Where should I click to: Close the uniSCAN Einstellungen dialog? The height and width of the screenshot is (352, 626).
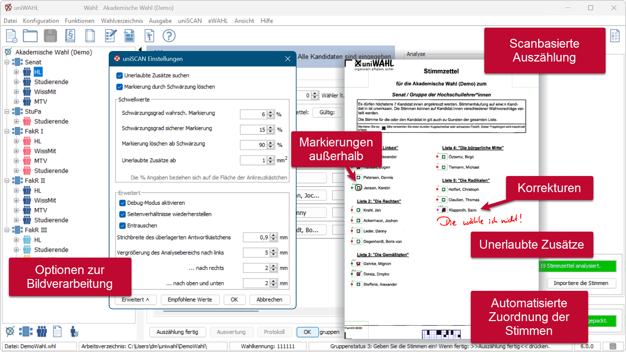click(x=288, y=59)
